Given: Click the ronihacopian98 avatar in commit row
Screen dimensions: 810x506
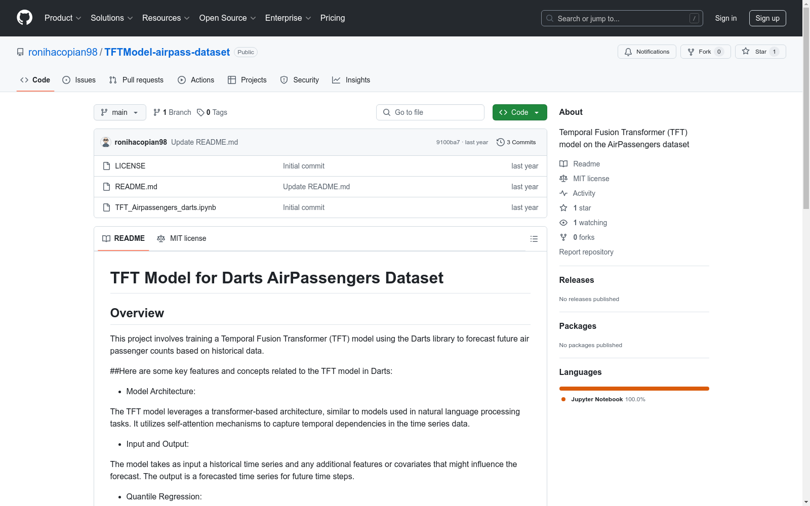Looking at the screenshot, I should (106, 142).
